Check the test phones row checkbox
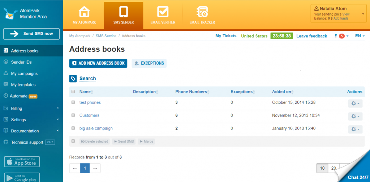370x182 pixels. pyautogui.click(x=73, y=102)
